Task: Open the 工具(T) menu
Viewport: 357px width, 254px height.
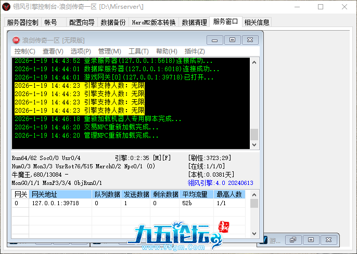Action: tap(138, 51)
